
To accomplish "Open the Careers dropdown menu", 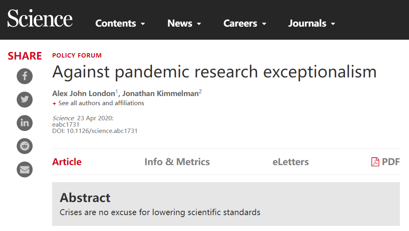I will click(x=245, y=23).
